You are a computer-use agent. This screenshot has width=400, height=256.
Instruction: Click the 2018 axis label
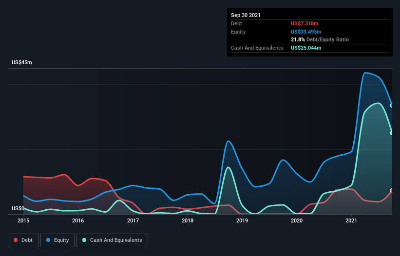[x=188, y=220]
